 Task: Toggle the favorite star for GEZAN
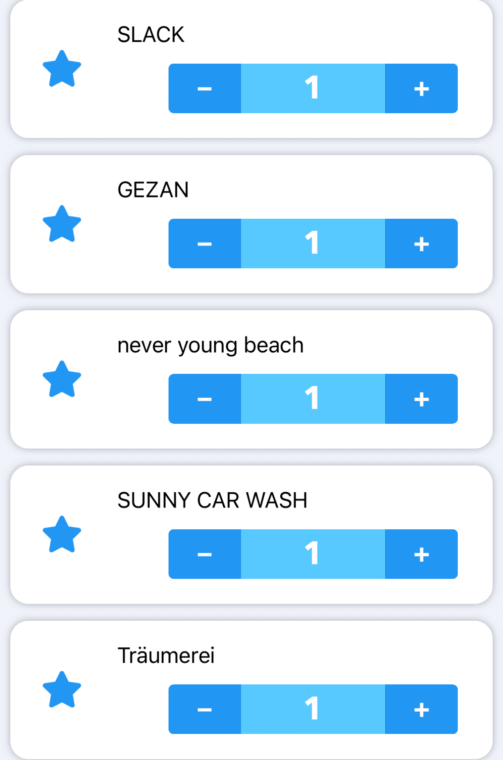[62, 224]
